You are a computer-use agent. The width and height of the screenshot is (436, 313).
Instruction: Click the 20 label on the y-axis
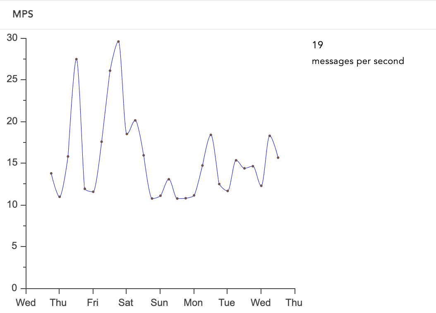pos(12,121)
